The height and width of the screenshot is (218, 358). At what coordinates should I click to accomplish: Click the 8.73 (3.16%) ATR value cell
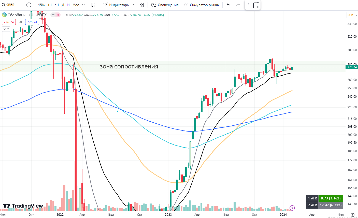click(331, 198)
